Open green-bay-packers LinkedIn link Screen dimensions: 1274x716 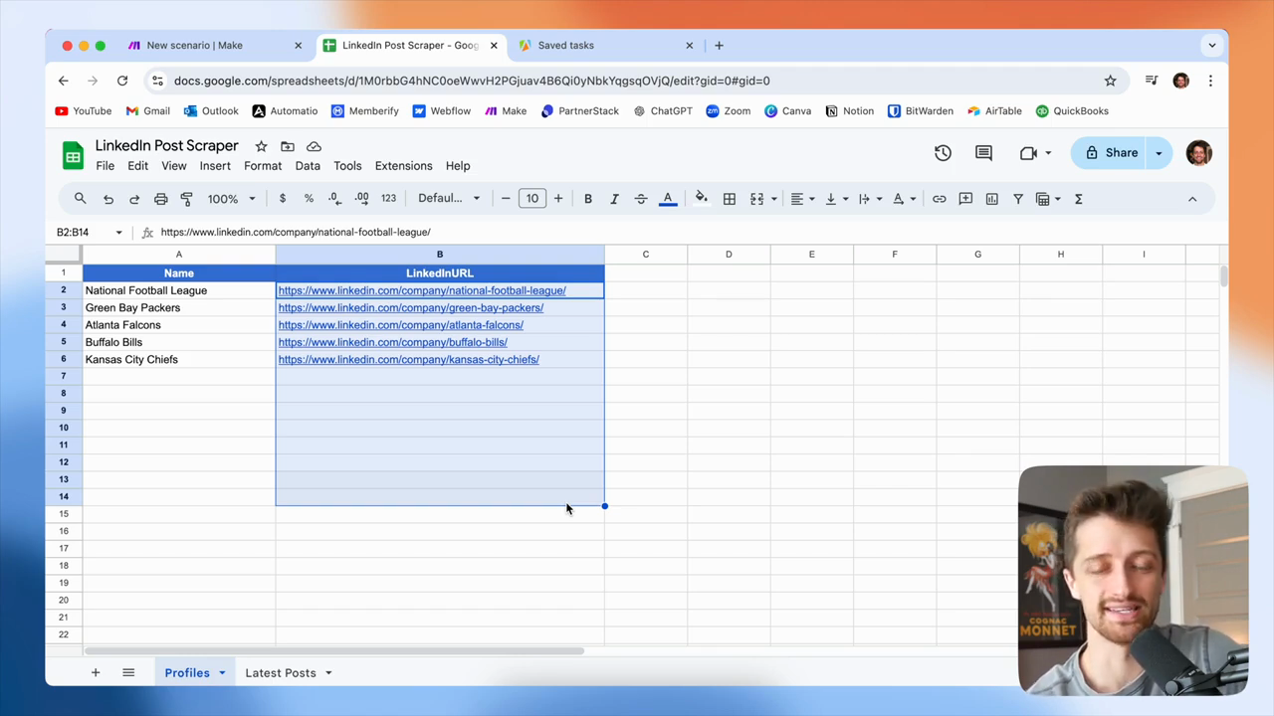tap(411, 308)
